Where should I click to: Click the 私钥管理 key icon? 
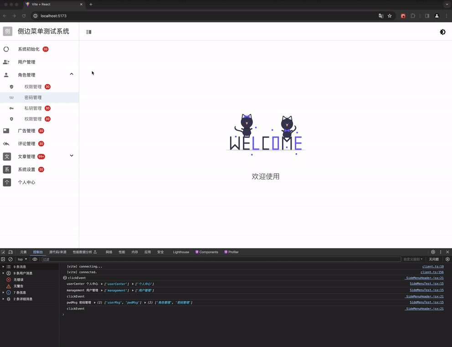(11, 108)
